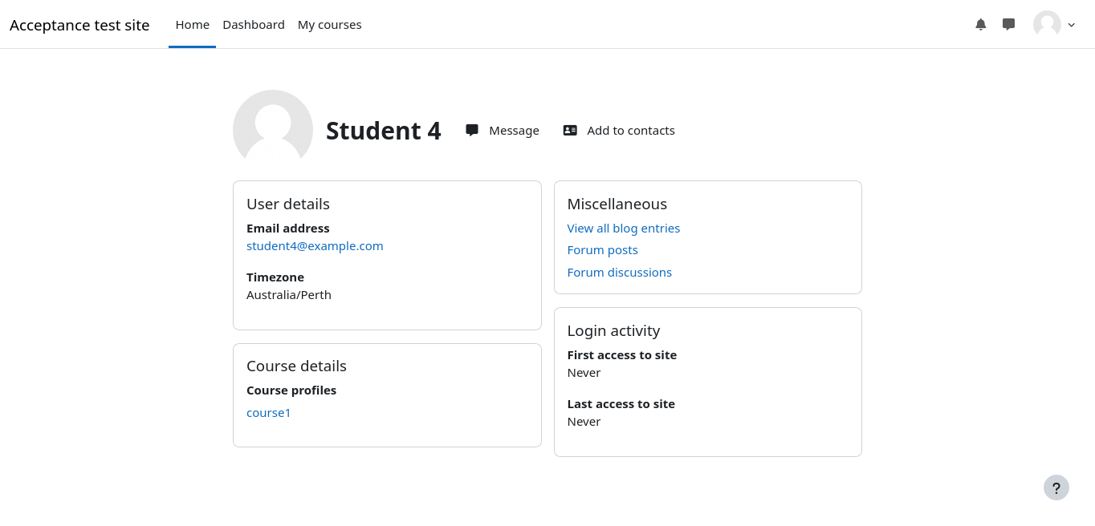Click the Acceptance test site title
Image resolution: width=1095 pixels, height=526 pixels.
click(x=79, y=25)
